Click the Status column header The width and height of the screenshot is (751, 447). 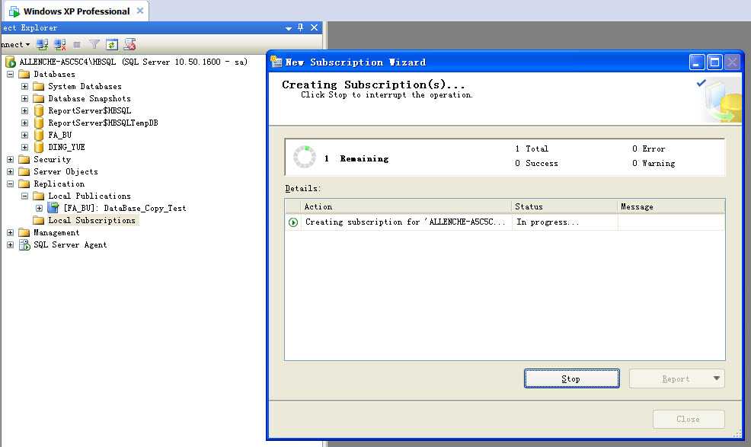[x=564, y=206]
